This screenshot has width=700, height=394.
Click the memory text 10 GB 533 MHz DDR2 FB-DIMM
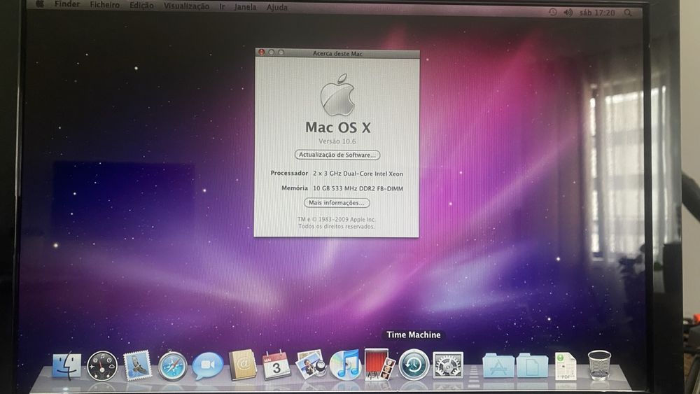pos(358,188)
